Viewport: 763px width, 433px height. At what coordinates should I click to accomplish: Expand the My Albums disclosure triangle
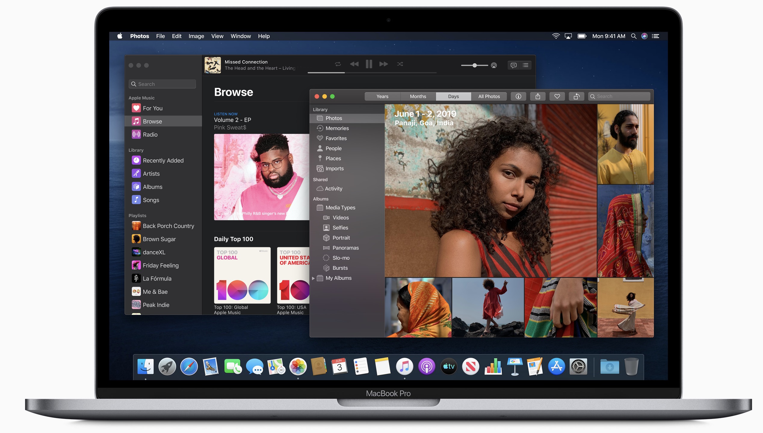click(313, 278)
